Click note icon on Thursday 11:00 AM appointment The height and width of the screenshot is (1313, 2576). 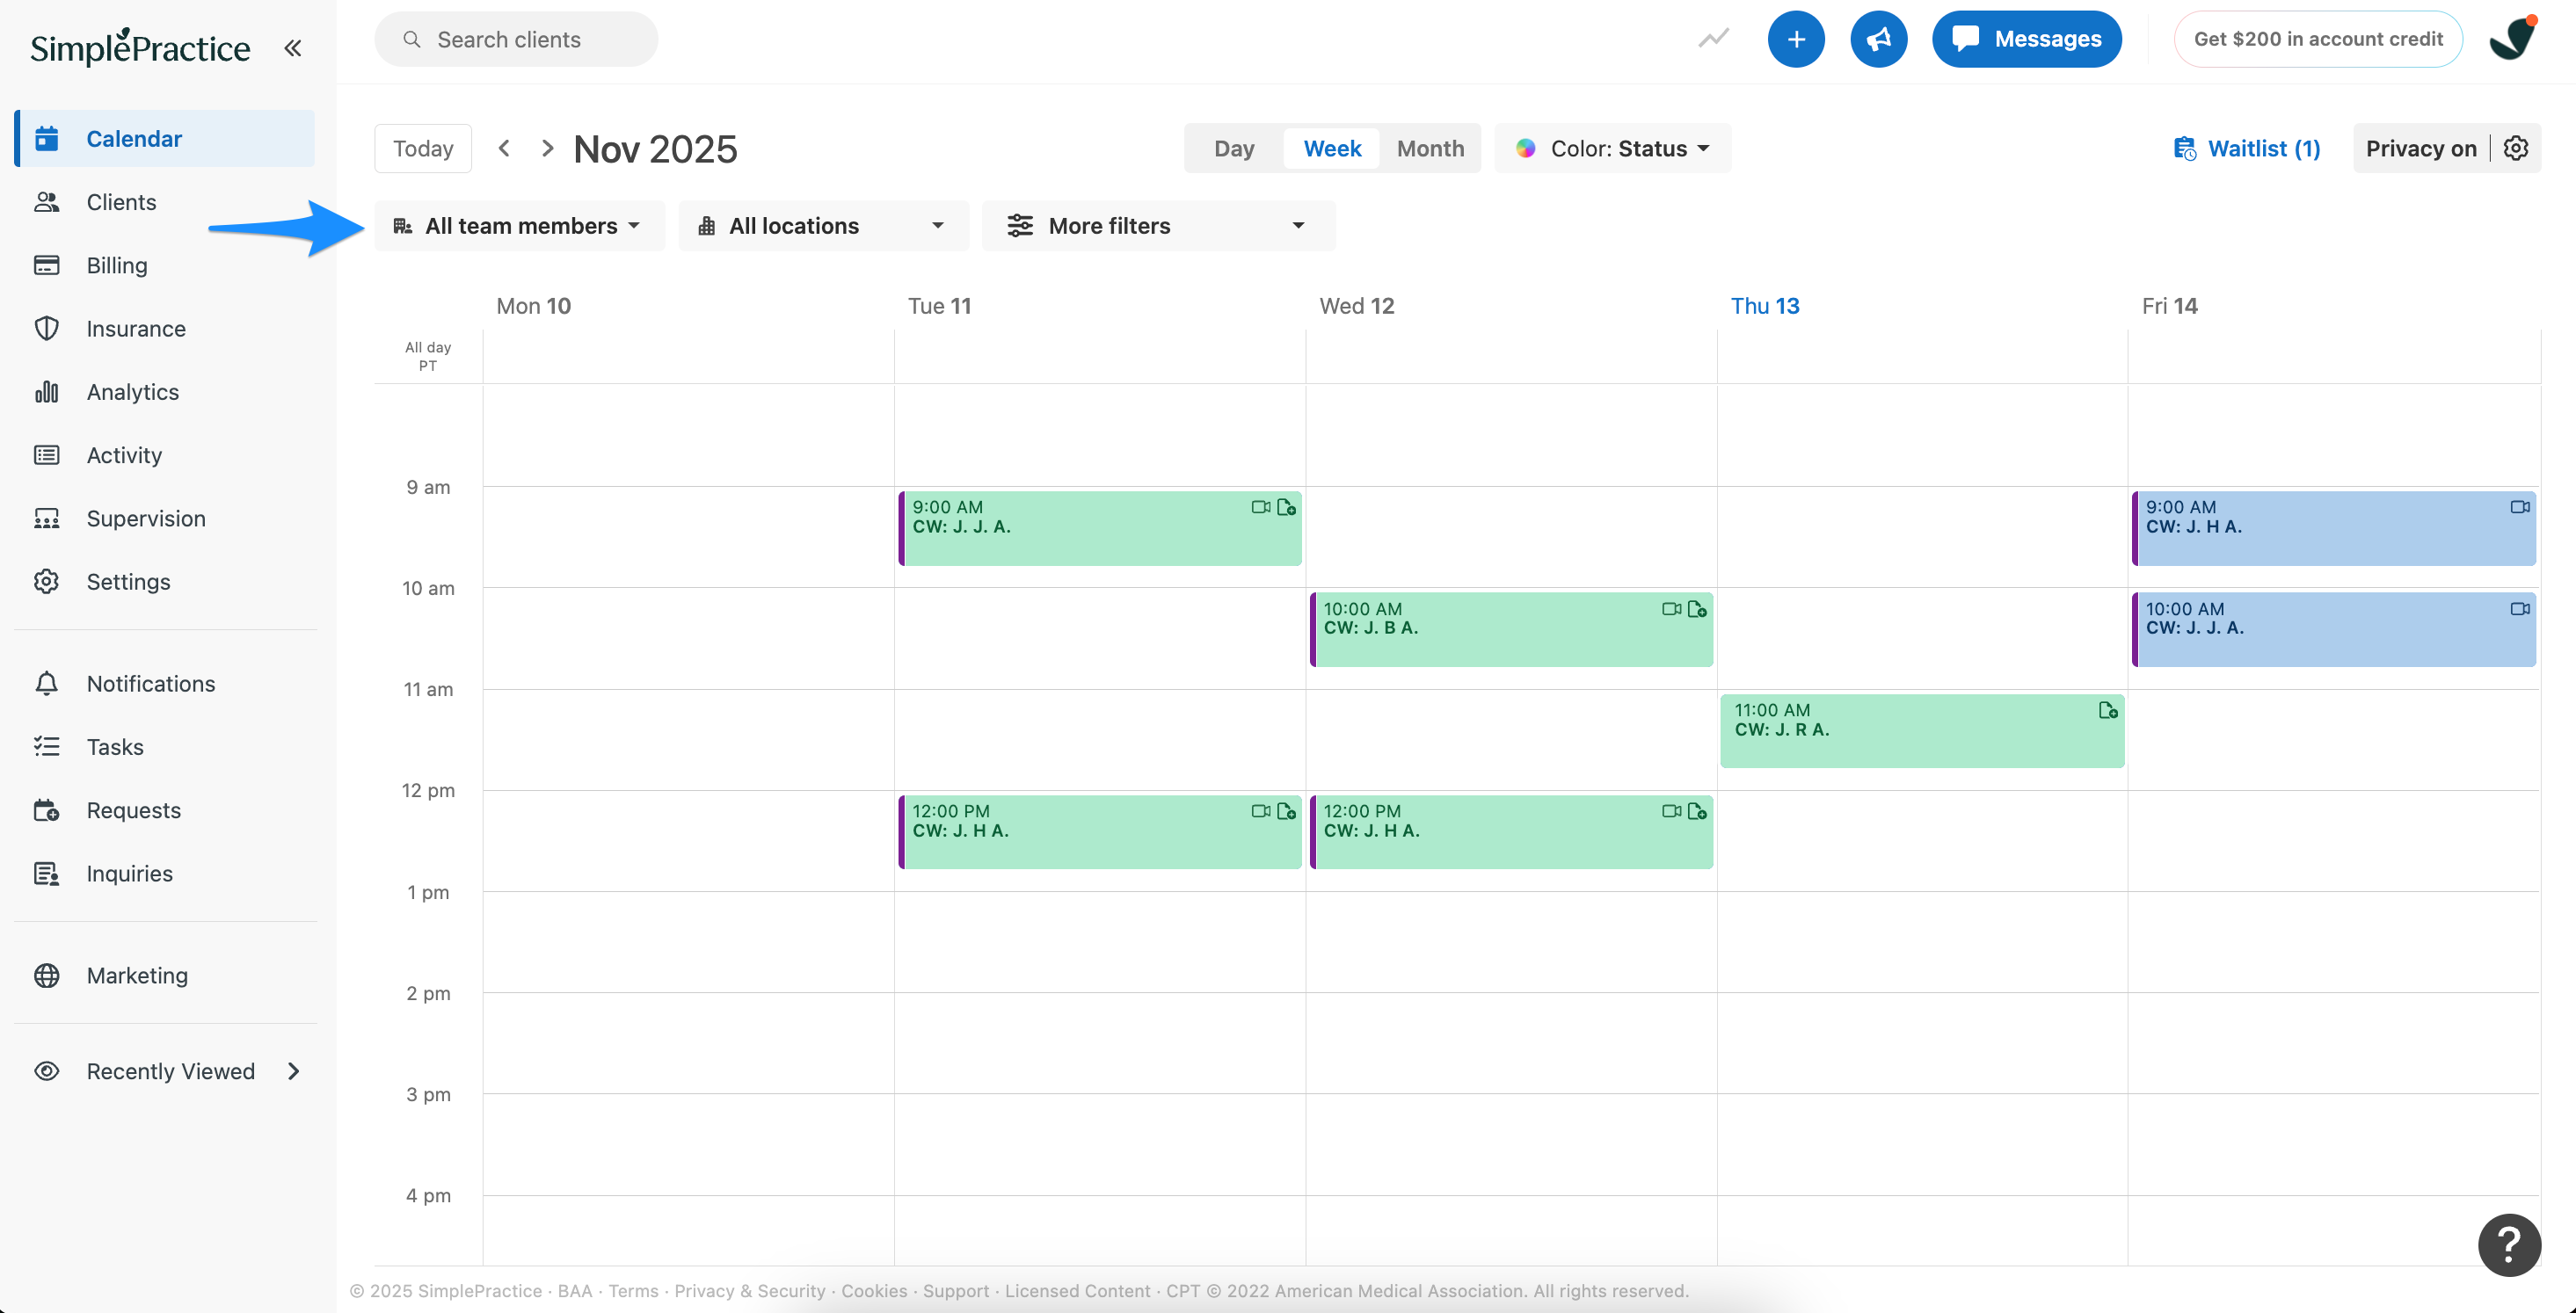click(2108, 710)
